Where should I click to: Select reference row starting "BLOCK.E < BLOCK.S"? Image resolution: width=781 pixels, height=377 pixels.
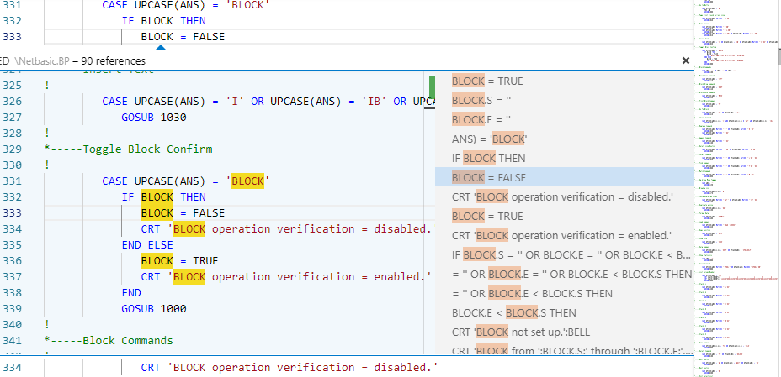point(565,313)
